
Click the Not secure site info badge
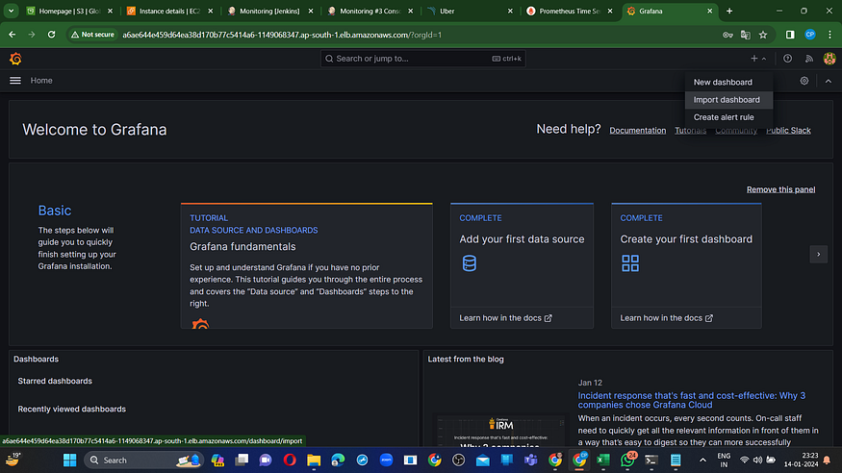(x=92, y=35)
